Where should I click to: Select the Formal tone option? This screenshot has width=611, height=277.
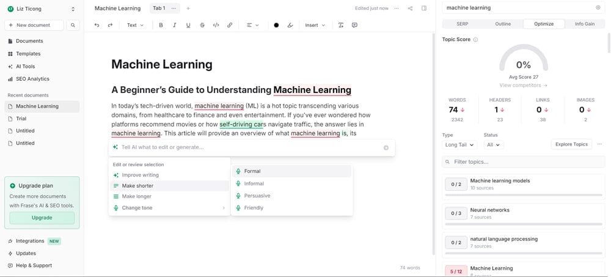coord(292,171)
